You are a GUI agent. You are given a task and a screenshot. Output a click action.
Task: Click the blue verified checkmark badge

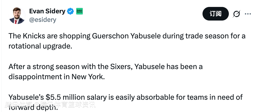(x=70, y=11)
